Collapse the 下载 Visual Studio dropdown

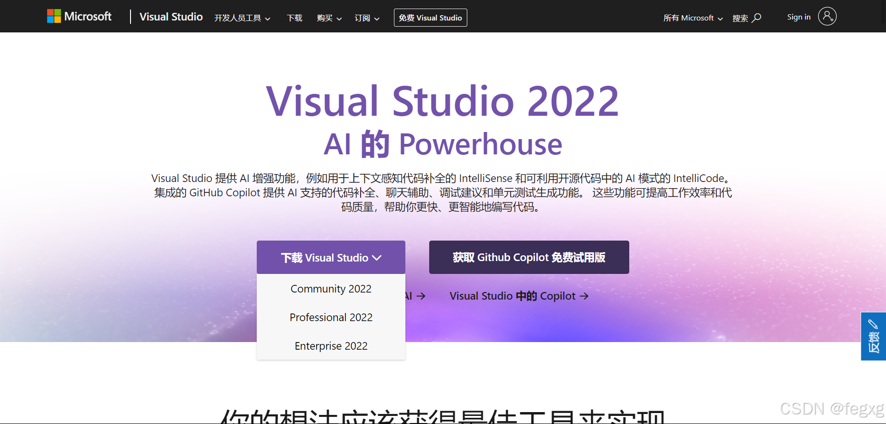[331, 257]
